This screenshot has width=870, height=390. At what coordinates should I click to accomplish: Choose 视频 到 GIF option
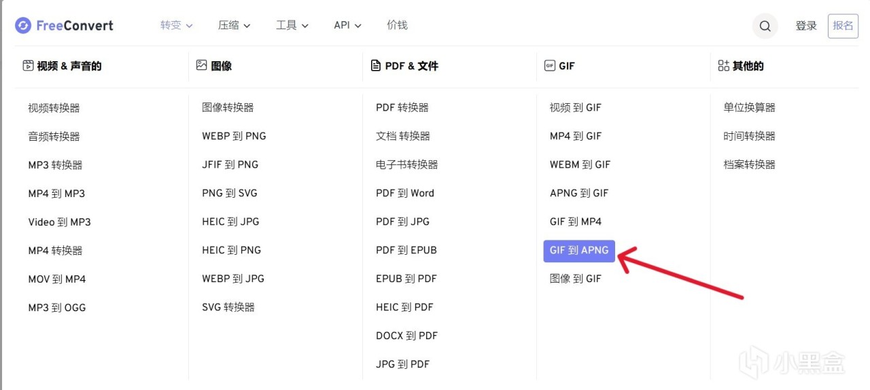[575, 107]
